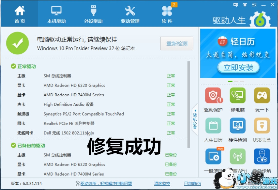
Task: Click 重新检测 button
Action: (x=177, y=44)
